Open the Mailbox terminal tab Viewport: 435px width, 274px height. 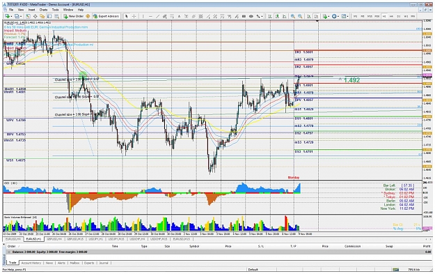pyautogui.click(x=74, y=263)
